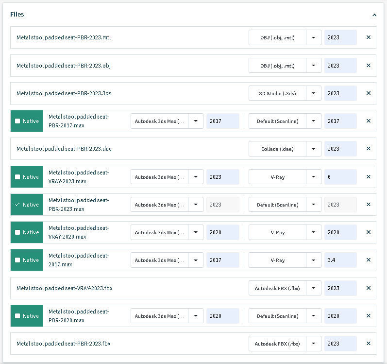The image size is (387, 364).
Task: Remove the PBR-2023.3ds file
Action: click(x=368, y=93)
